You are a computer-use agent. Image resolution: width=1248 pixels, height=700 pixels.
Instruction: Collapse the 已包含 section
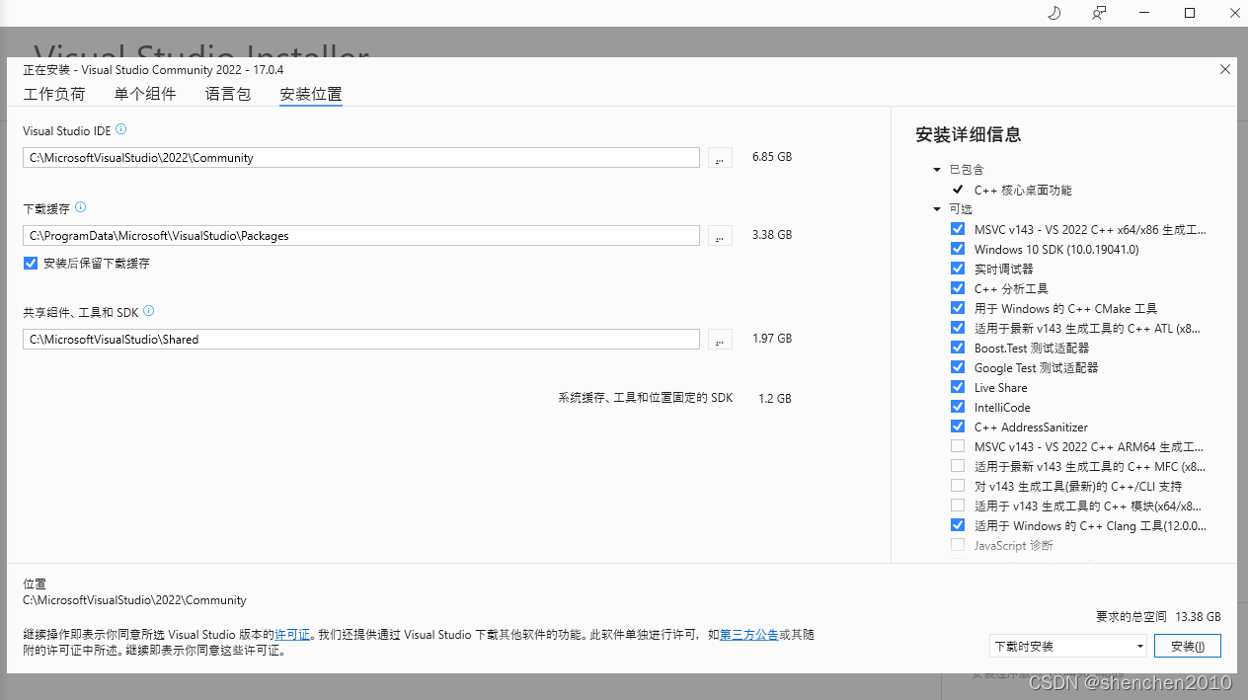[937, 170]
